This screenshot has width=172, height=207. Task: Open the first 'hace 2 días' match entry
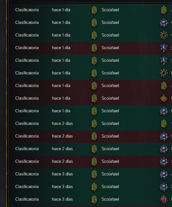click(x=91, y=124)
